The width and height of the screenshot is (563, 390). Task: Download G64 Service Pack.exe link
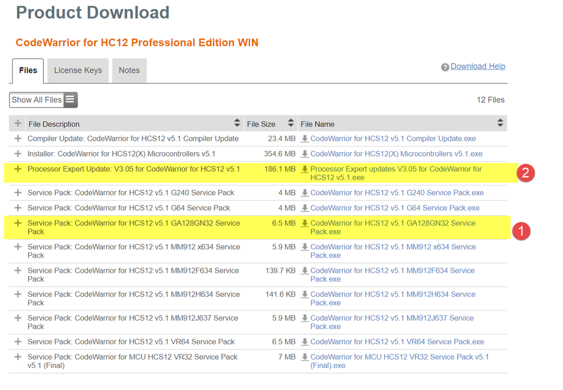coord(395,208)
